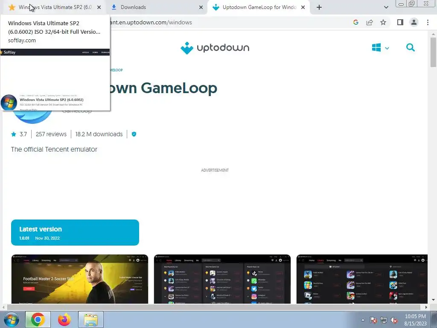Open the Chrome three-dot menu
437x328 pixels.
428,22
